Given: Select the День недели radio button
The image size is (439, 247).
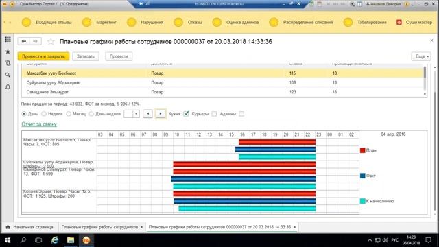Looking at the screenshot, I should [x=91, y=114].
